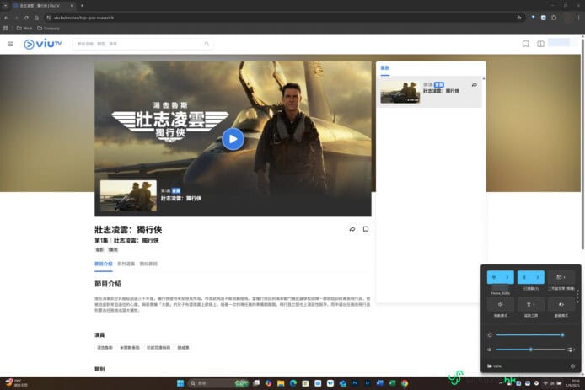585x390 pixels.
Task: Play the 壯志凌雲 video
Action: [233, 139]
